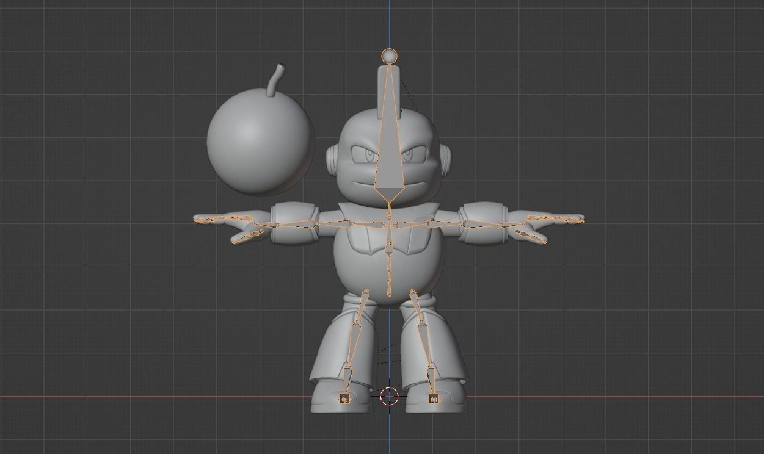The width and height of the screenshot is (764, 454).
Task: Select the large head bone over the face
Action: pyautogui.click(x=389, y=133)
